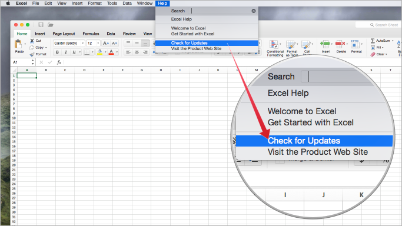
Task: Decrease font size with the A down button
Action: pos(114,44)
